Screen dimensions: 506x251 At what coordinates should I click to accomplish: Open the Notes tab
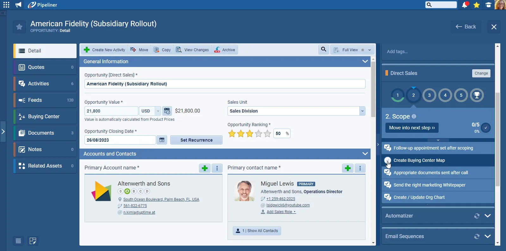pos(45,150)
